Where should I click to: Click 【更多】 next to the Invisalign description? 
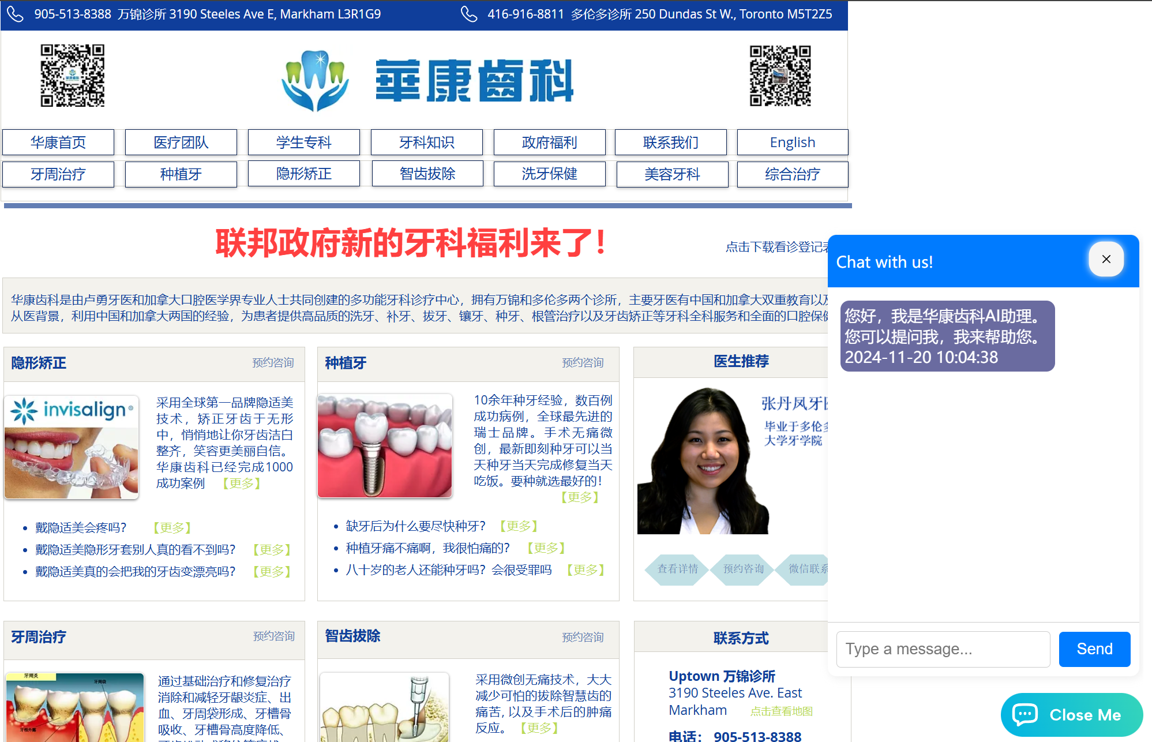point(242,484)
